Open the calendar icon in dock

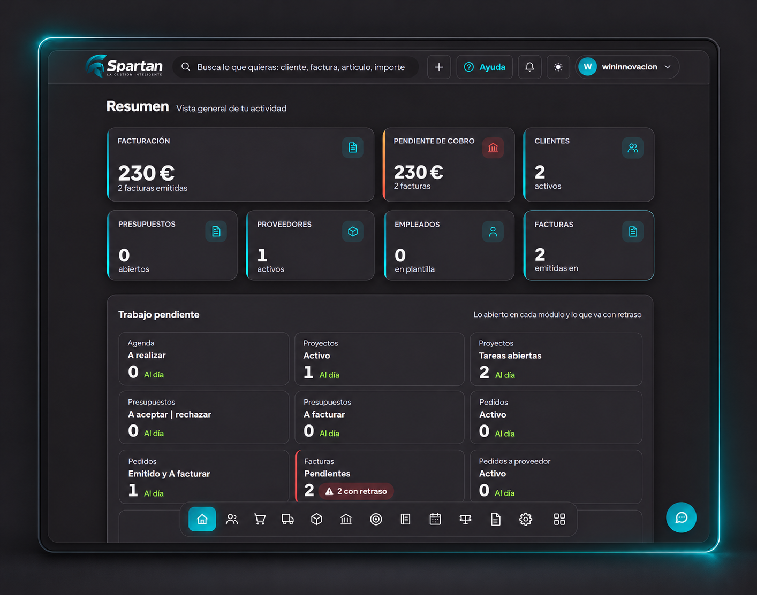point(435,519)
